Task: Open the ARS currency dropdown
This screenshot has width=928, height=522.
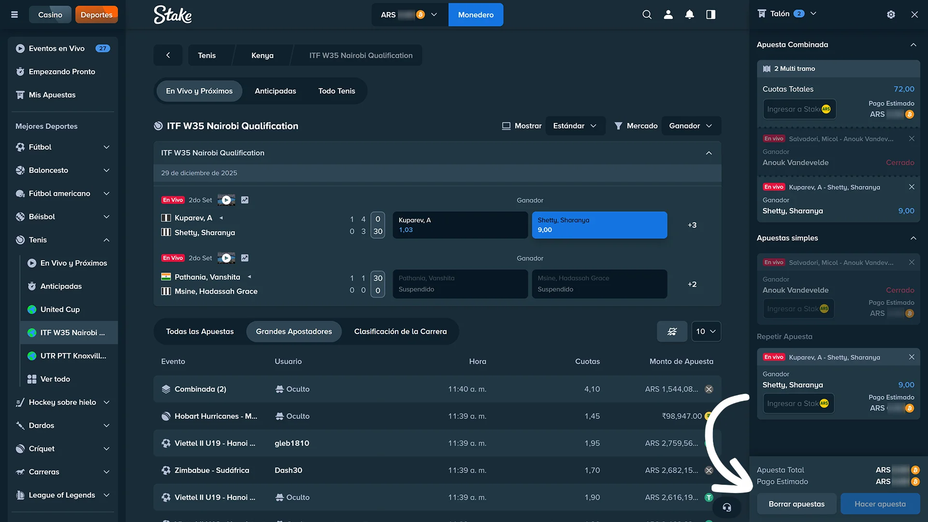Action: (x=408, y=14)
